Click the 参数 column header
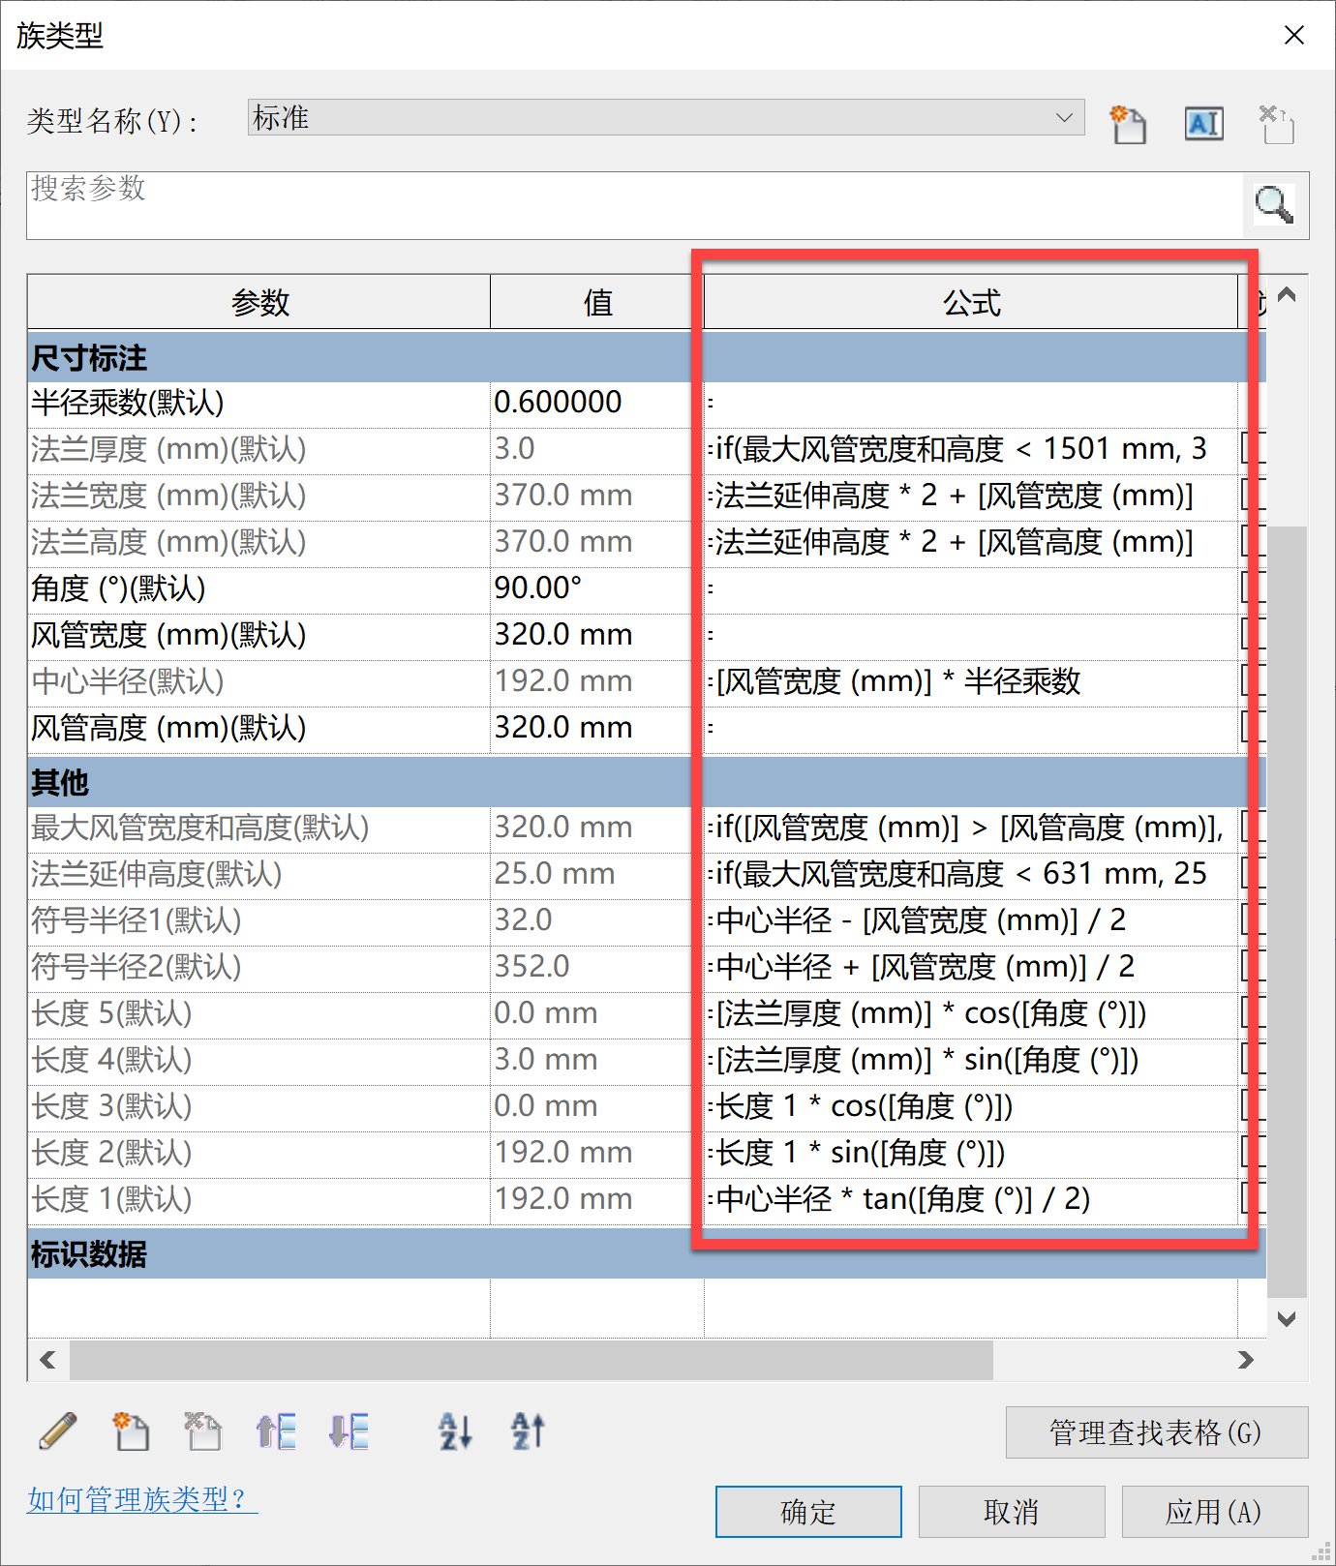This screenshot has height=1566, width=1336. tap(259, 303)
